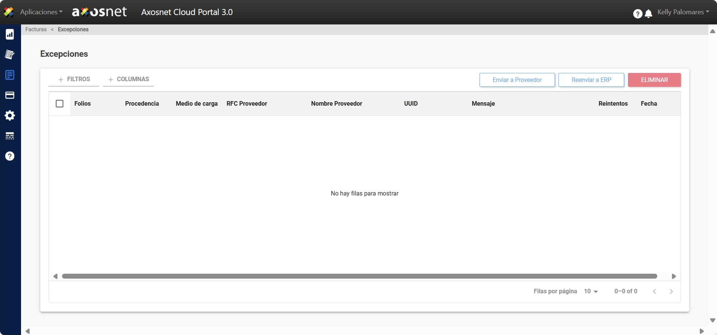
Task: Go to Facturas breadcrumb link
Action: [36, 29]
